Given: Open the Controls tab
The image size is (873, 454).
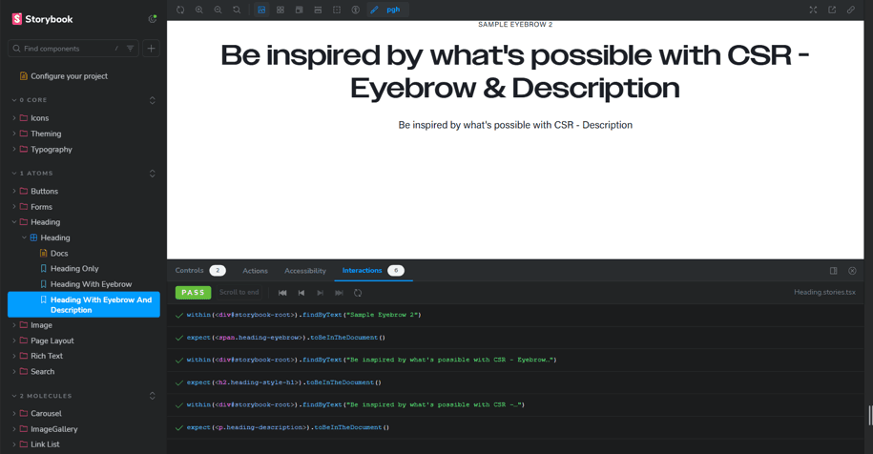Looking at the screenshot, I should [190, 271].
